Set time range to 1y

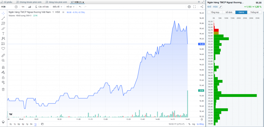15,124
